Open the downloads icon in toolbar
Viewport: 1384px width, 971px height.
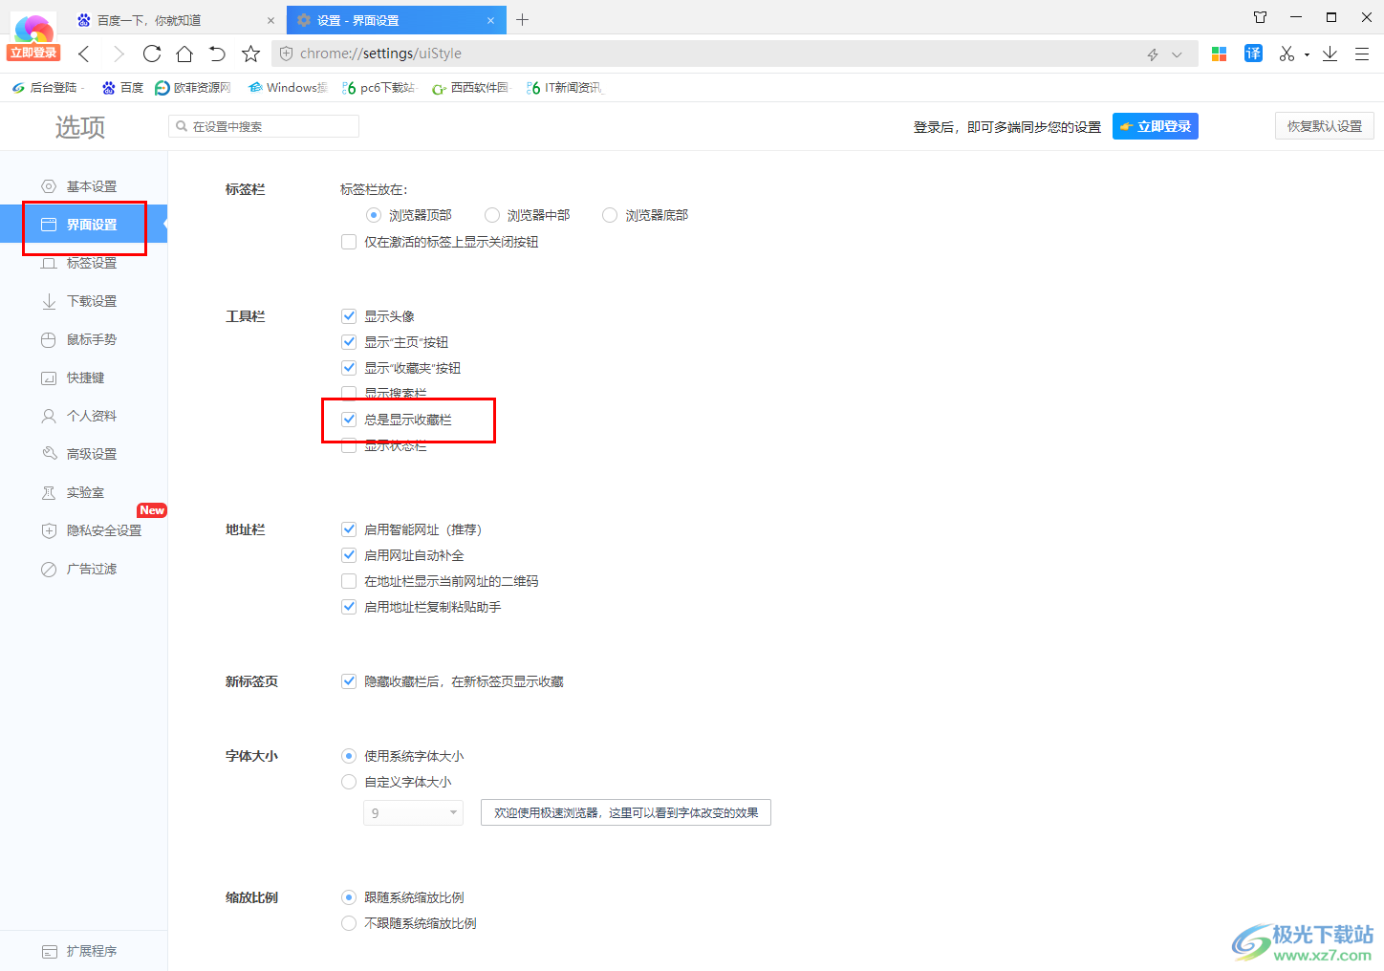click(1330, 54)
